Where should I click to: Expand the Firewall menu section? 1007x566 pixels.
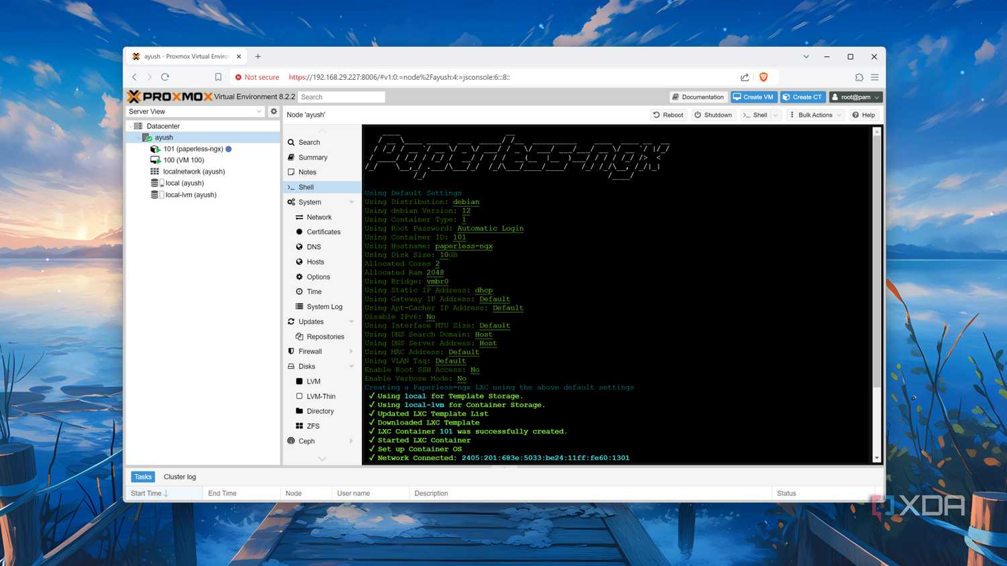[x=351, y=351]
